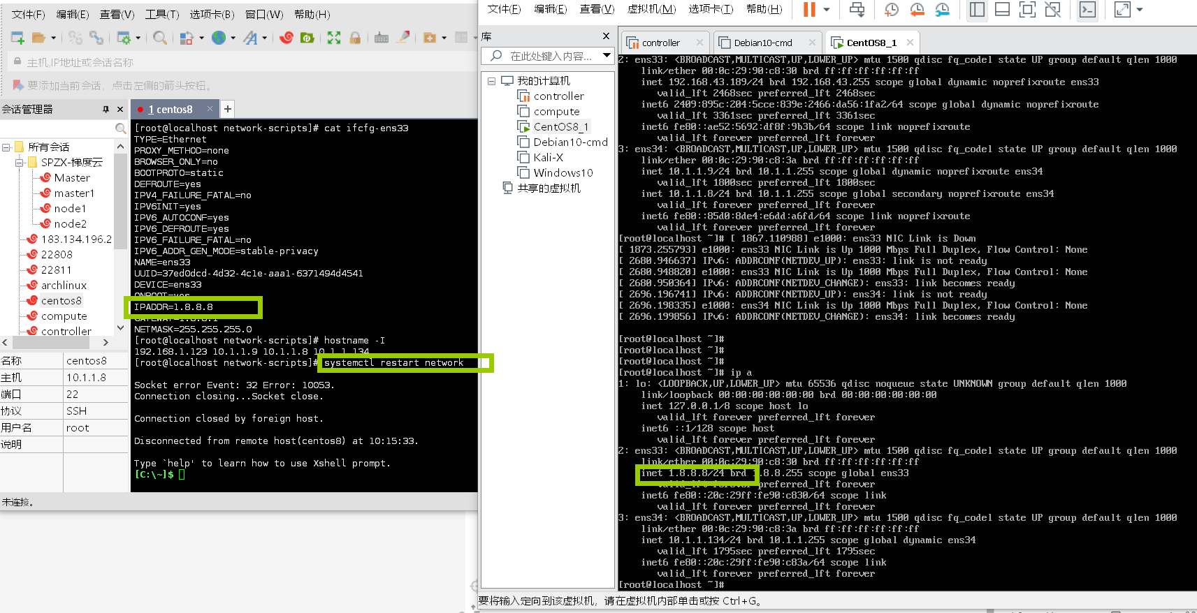Open Xshell 文件(F) menu
Viewport: 1197px width, 613px height.
28,14
